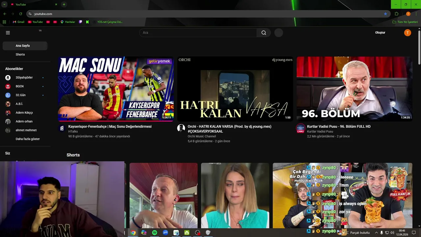
Task: Open the HTalks channel avatar
Action: 62,128
